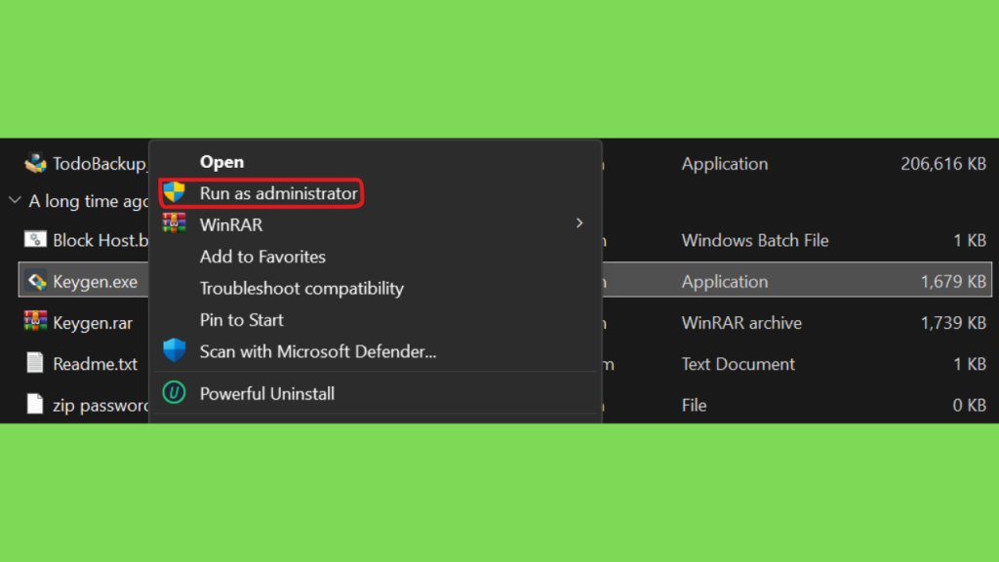
Task: Click the Windows Batch File type cell
Action: (x=755, y=240)
